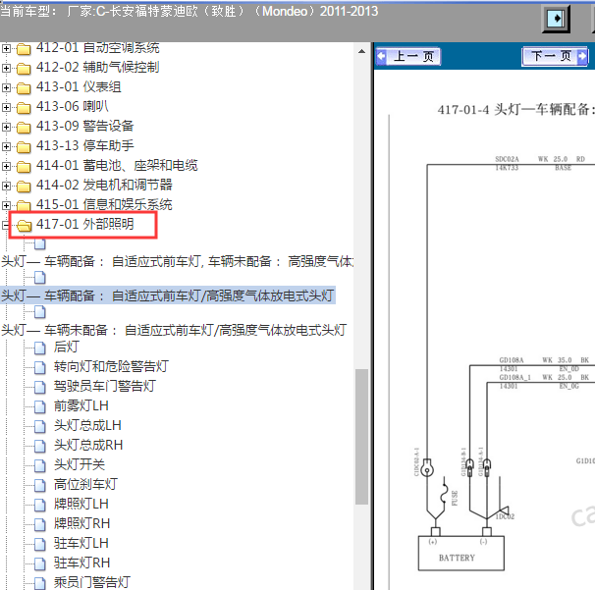
Task: Expand the 413-01 仪表组 node
Action: pos(6,87)
